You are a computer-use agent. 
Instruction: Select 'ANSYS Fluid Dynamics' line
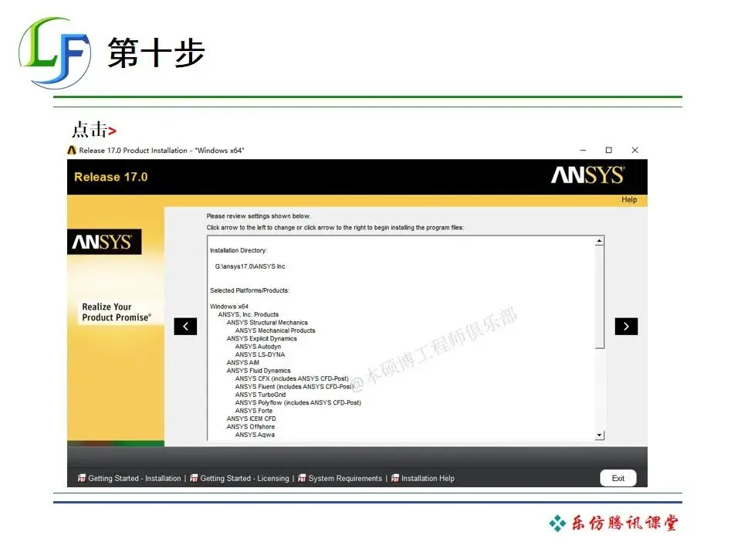click(259, 371)
